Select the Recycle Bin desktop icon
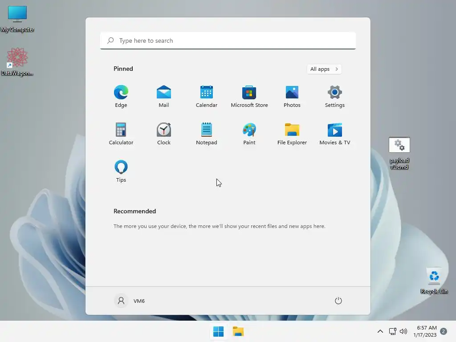Viewport: 456px width, 342px height. pos(434,281)
